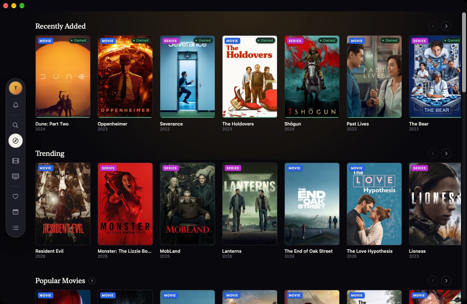Open TV series monitor icon in sidebar
Image resolution: width=467 pixels, height=304 pixels.
click(x=16, y=176)
